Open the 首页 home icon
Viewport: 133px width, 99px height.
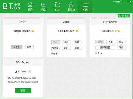pyautogui.click(x=30, y=5)
